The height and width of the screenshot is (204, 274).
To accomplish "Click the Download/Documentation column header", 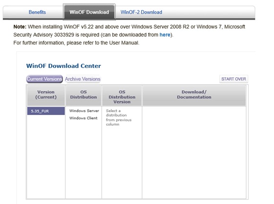I will (194, 96).
